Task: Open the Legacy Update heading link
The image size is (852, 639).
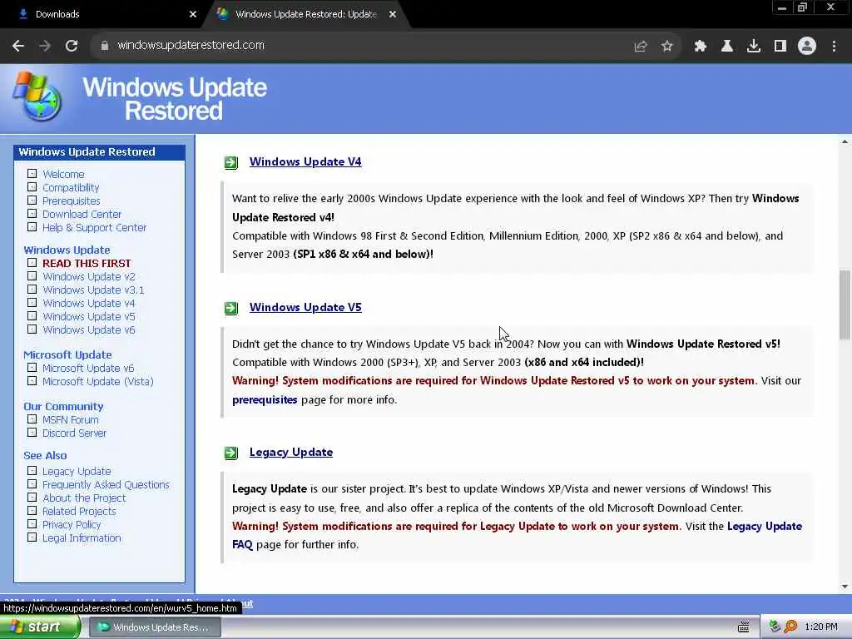Action: [291, 452]
